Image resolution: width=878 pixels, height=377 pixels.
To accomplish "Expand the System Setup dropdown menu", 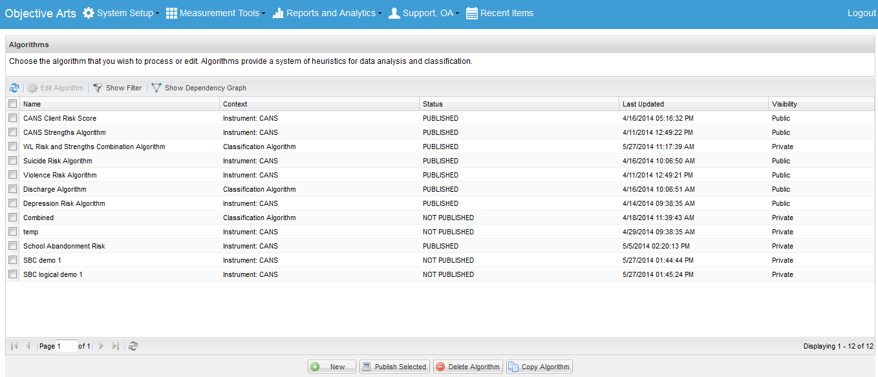I will click(x=121, y=13).
